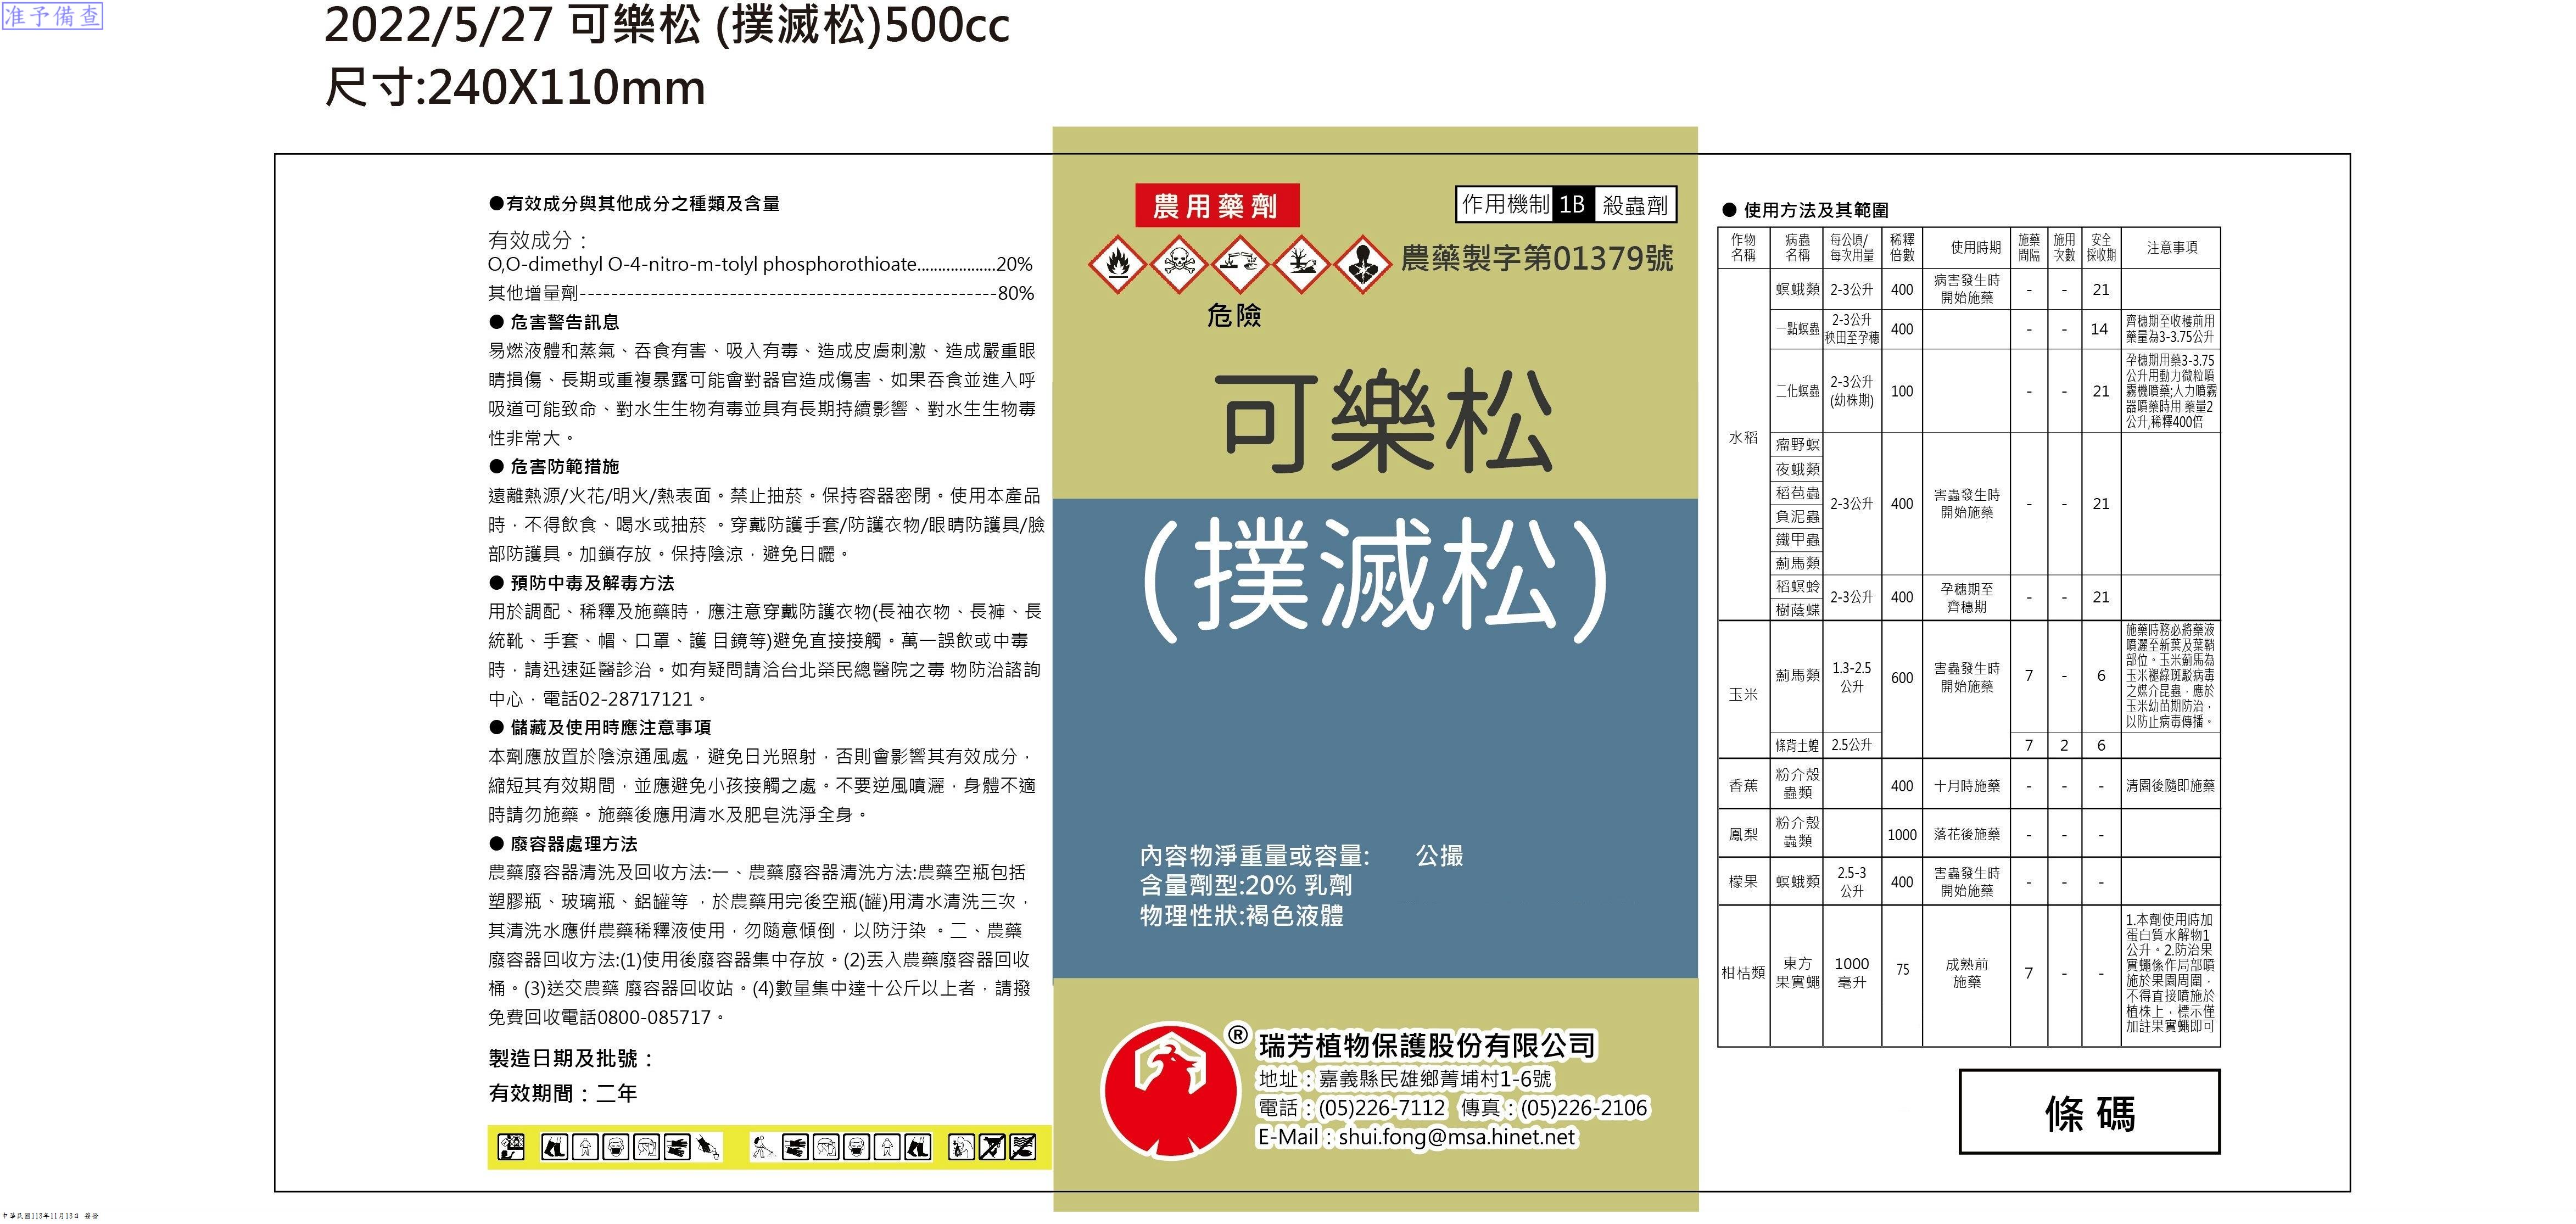Click the crossed-out fish and water pictogram

pyautogui.click(x=1022, y=1147)
